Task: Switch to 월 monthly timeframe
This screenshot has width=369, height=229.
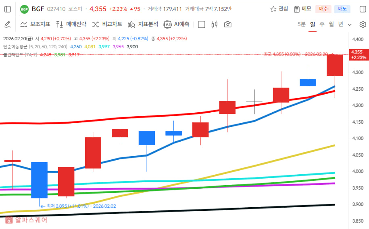Action: (x=331, y=25)
